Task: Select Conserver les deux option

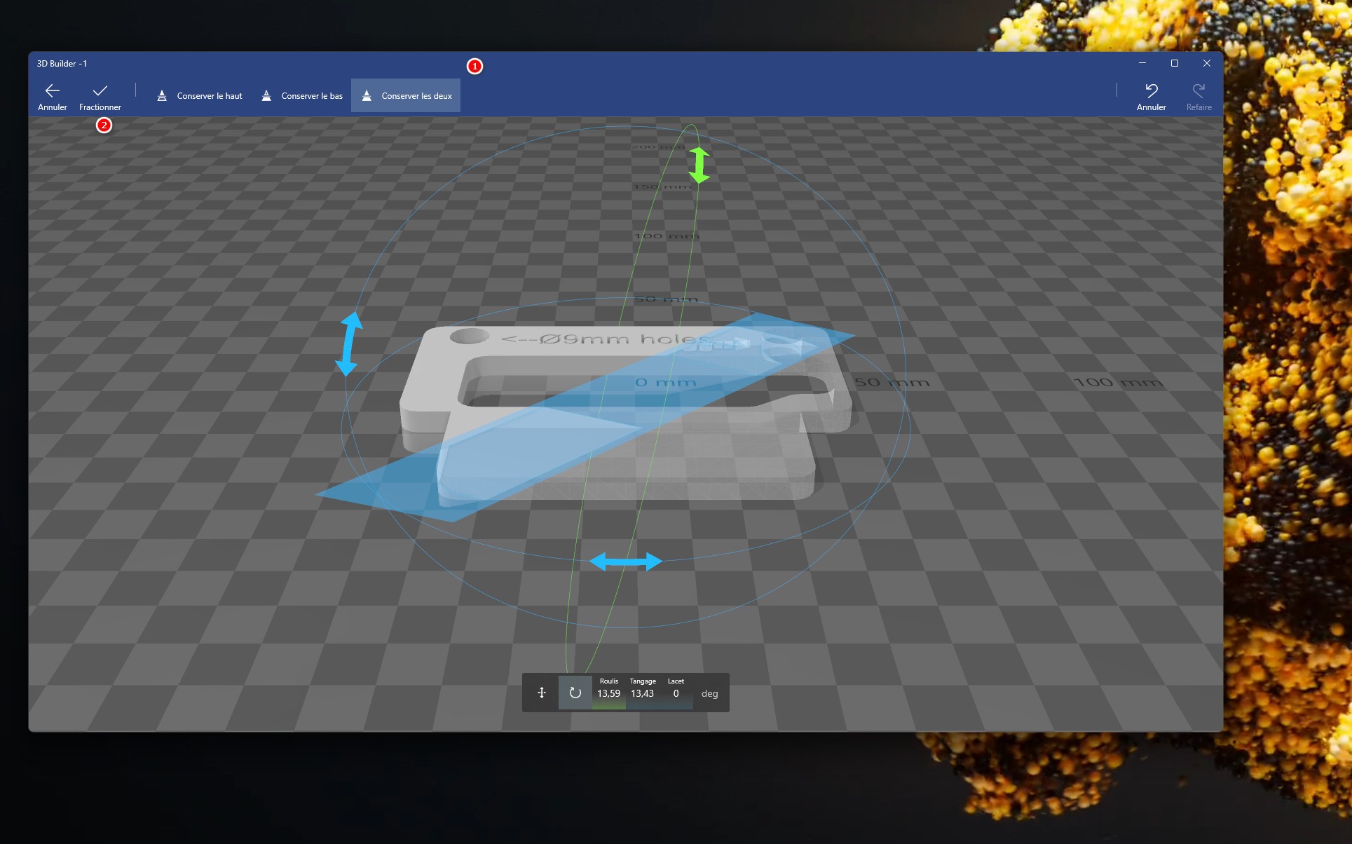Action: (406, 96)
